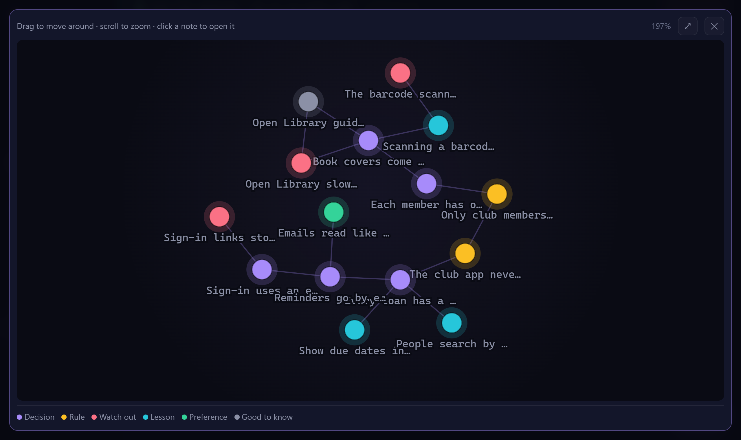Open the green 'Emails read like…' node
741x440 pixels.
pos(333,212)
